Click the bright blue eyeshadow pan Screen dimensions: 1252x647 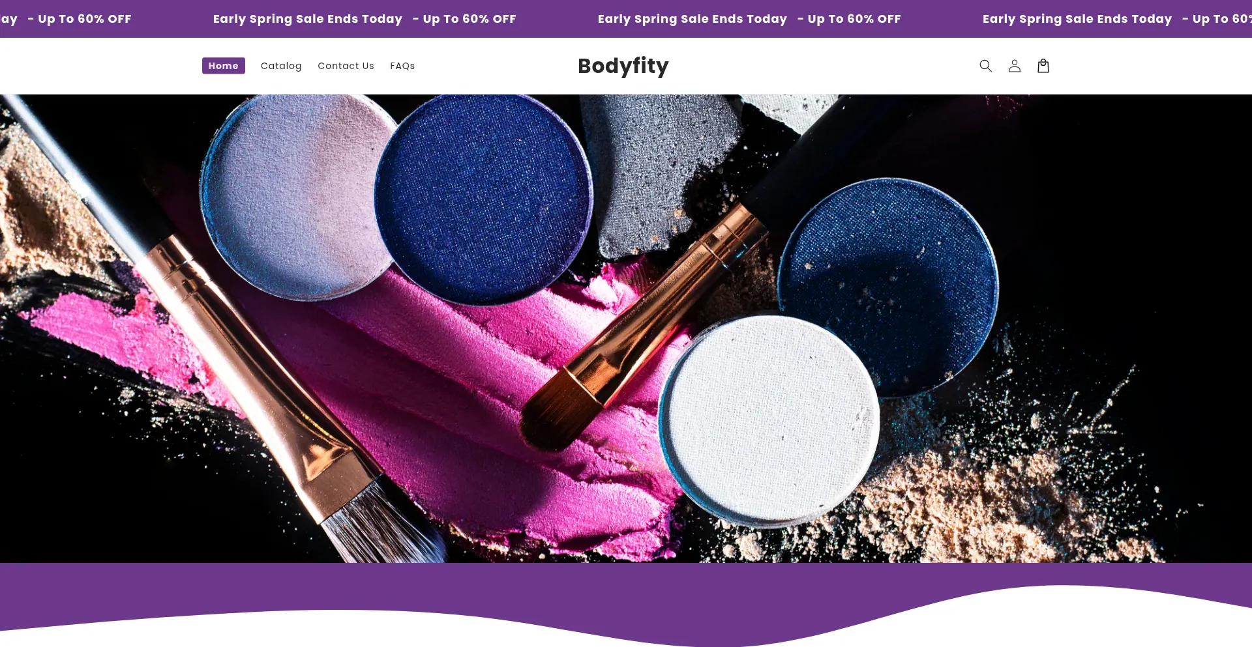[x=484, y=199]
